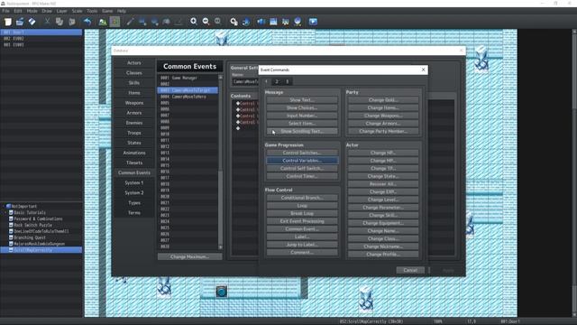The image size is (577, 325).
Task: Click the Paste toolbar icon
Action: [x=72, y=22]
